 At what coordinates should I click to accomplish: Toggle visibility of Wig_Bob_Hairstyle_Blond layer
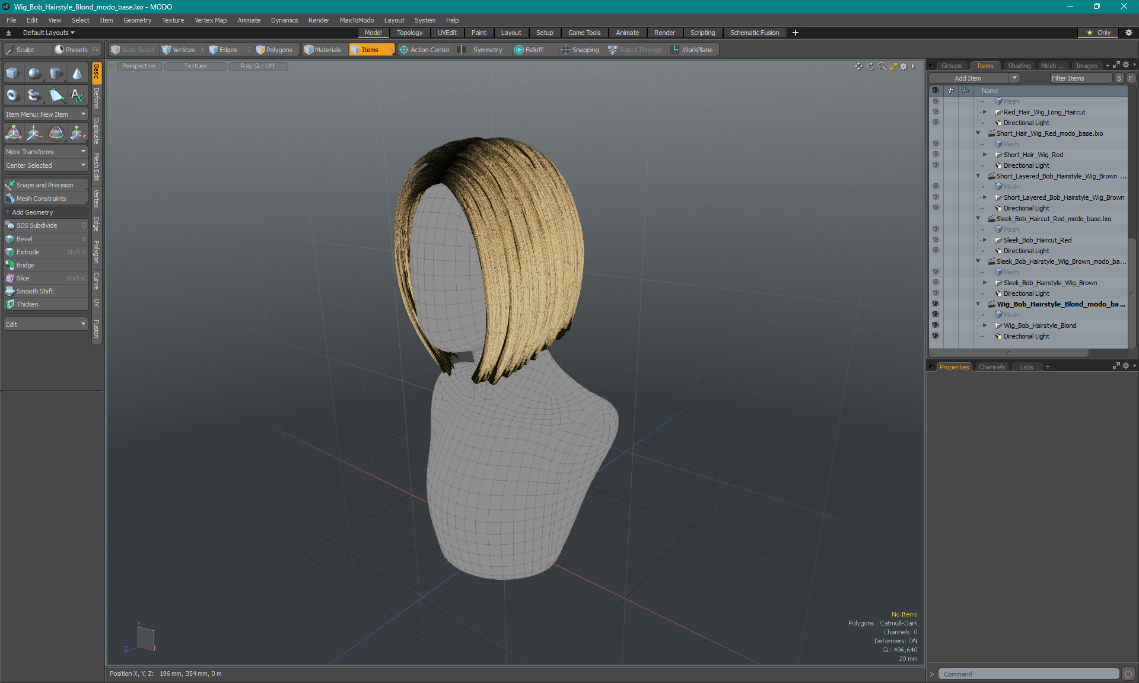point(935,325)
